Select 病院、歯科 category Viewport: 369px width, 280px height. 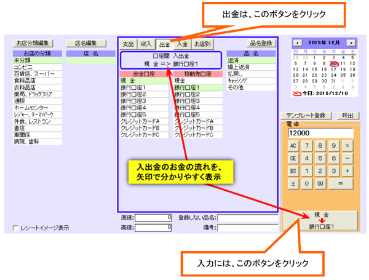(x=38, y=142)
